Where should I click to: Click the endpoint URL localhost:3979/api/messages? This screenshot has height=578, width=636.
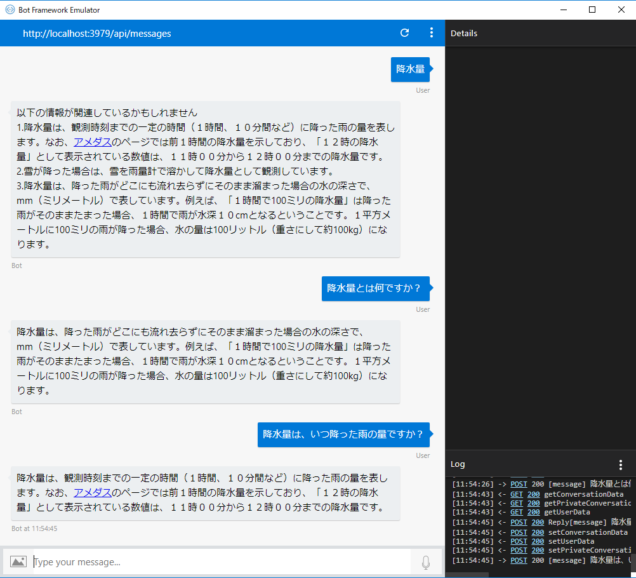[x=97, y=33]
